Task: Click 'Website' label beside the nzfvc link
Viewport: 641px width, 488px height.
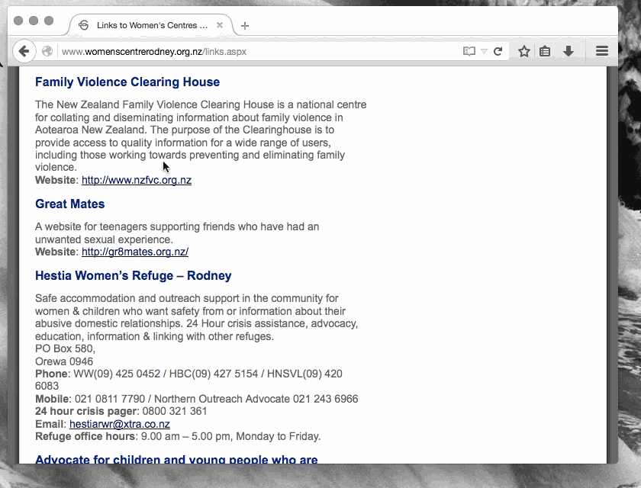Action: (56, 180)
